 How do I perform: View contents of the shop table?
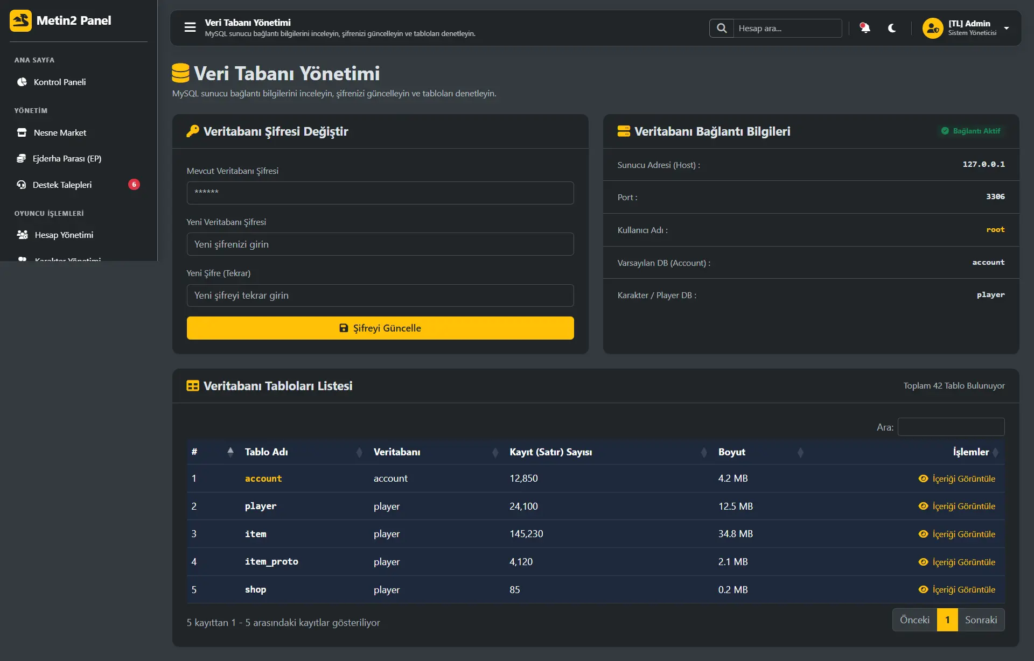pyautogui.click(x=957, y=589)
